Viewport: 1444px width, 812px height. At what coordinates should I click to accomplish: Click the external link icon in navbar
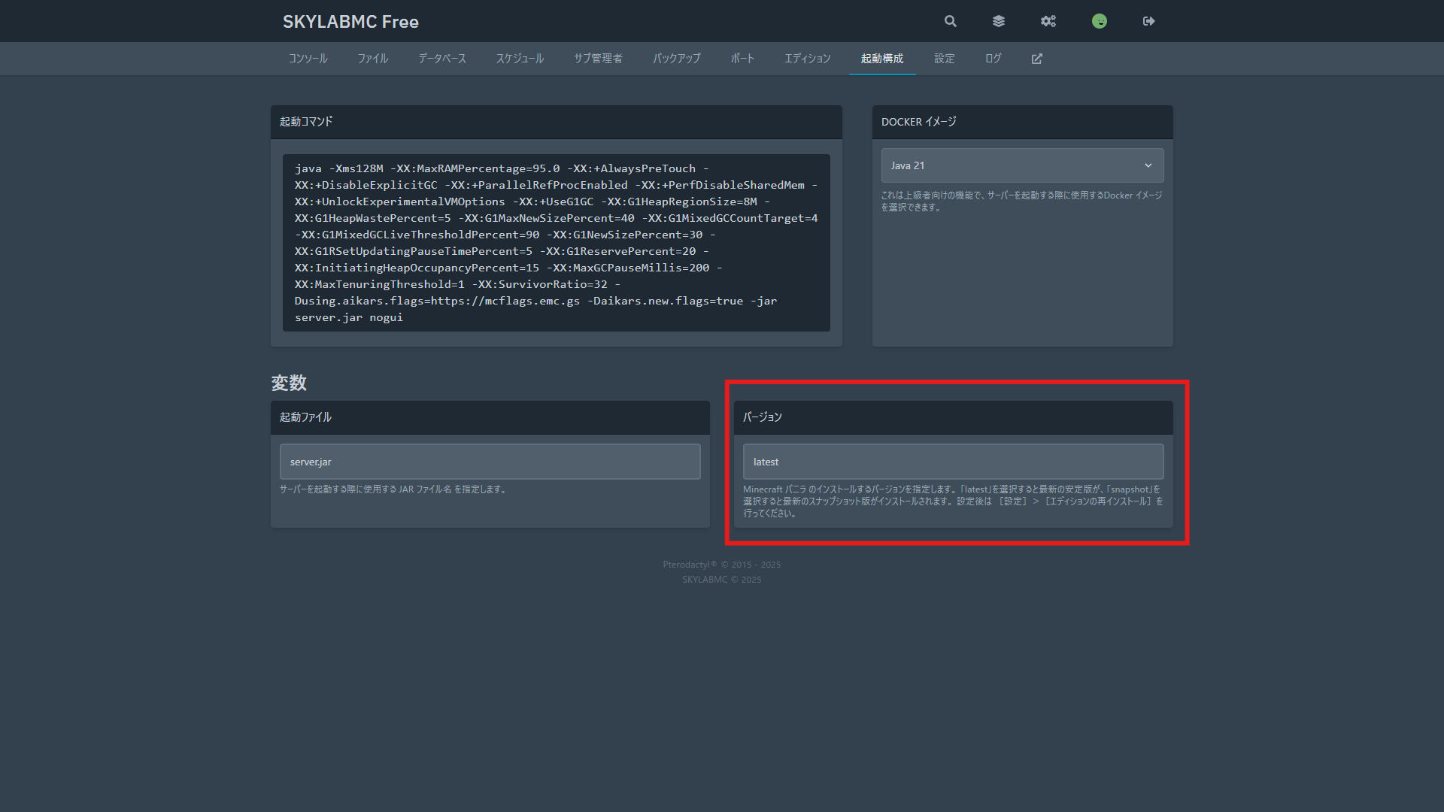click(1037, 59)
